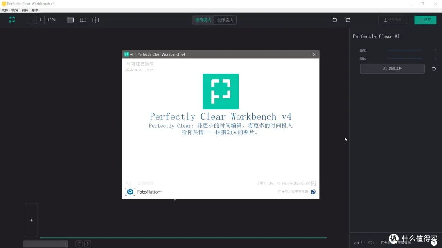Click the 许可证已激活 license text
The width and height of the screenshot is (442, 248).
(x=140, y=64)
